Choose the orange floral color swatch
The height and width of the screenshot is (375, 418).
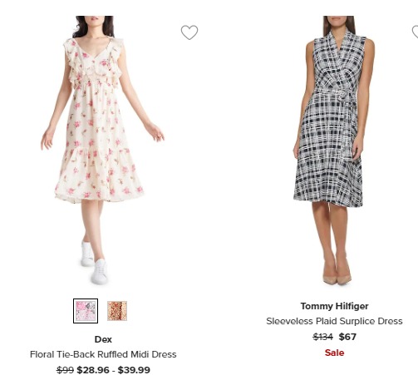[x=117, y=311]
